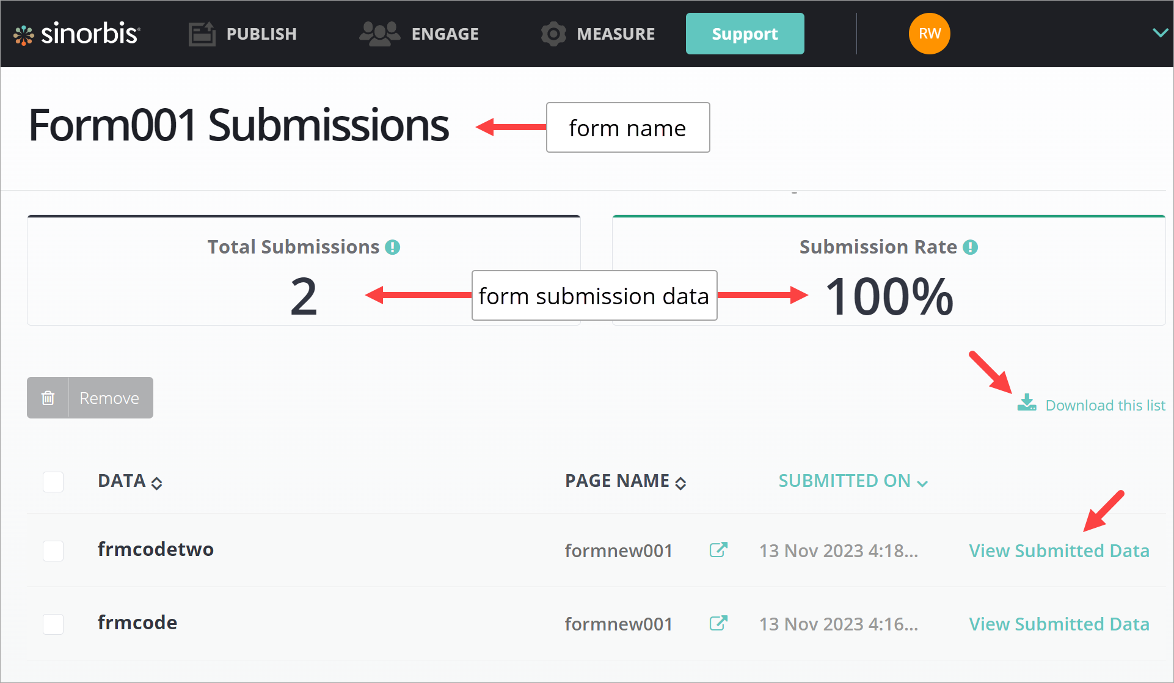
Task: Open formnew001 external link for frmcode row
Action: click(x=718, y=623)
